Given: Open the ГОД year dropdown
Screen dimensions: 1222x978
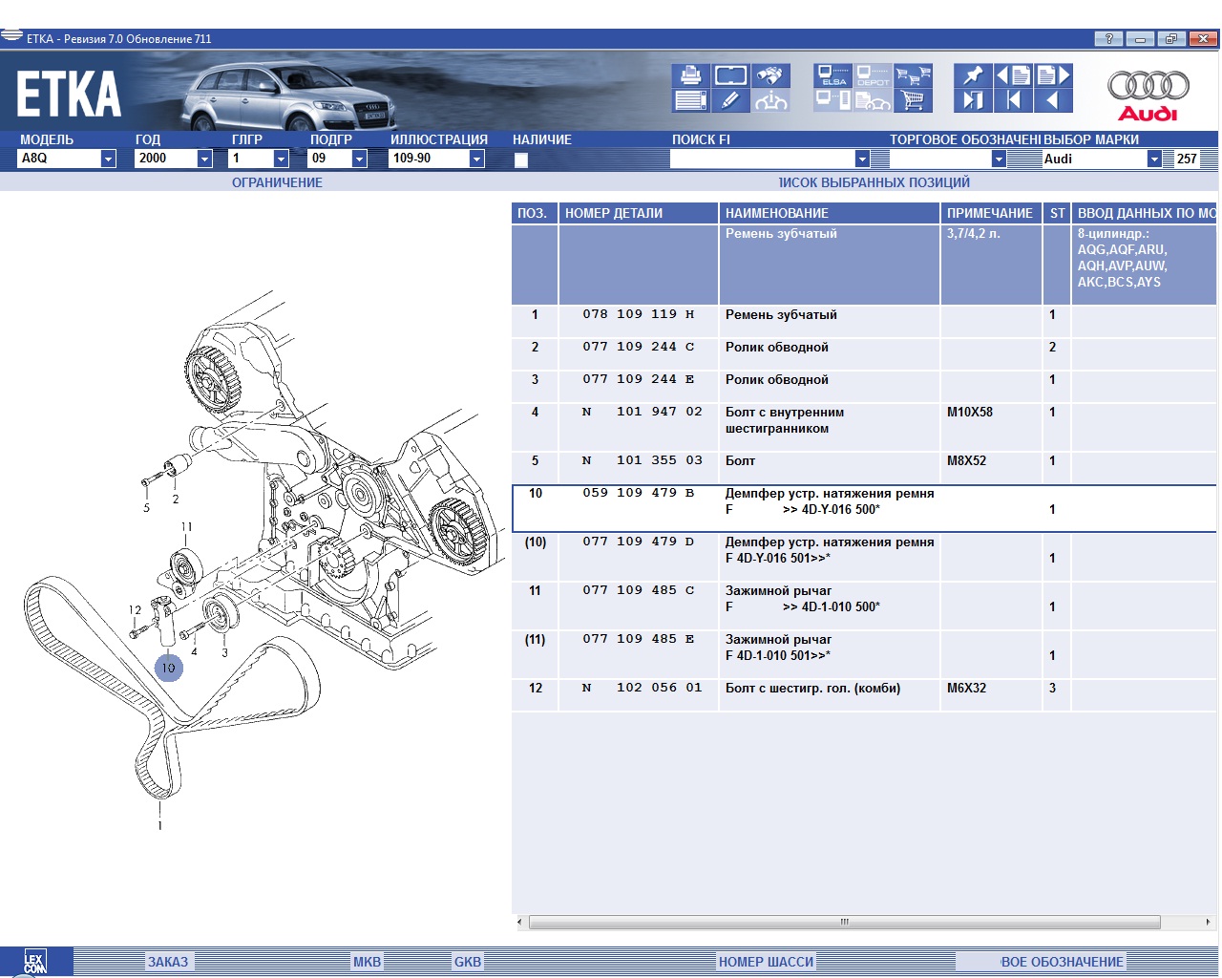Looking at the screenshot, I should pyautogui.click(x=204, y=159).
